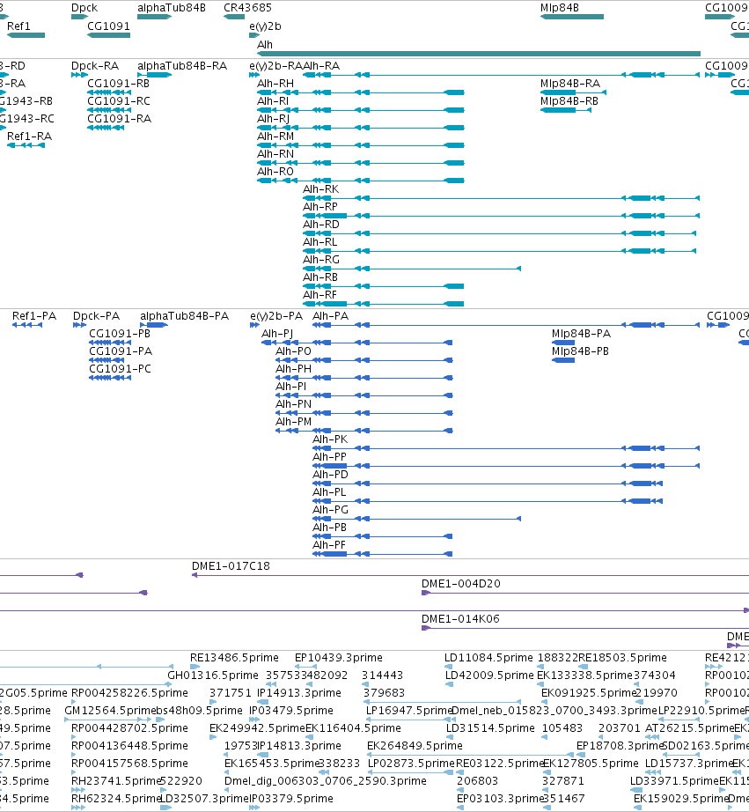749x812 pixels.
Task: Select the LP02873.5prime EST label
Action: (x=411, y=764)
